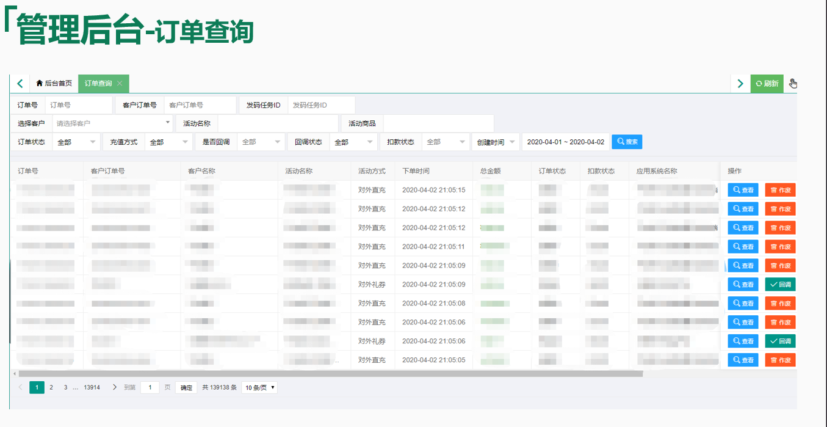
Task: Switch to the 订单查询 tab
Action: [98, 84]
